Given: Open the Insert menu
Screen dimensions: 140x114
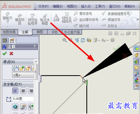Looking at the screenshot, I should click(86, 6).
